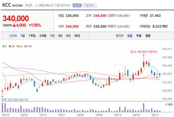Click the 거래량 value 27,483
Viewport: 174px width, 117px height.
coord(155,16)
